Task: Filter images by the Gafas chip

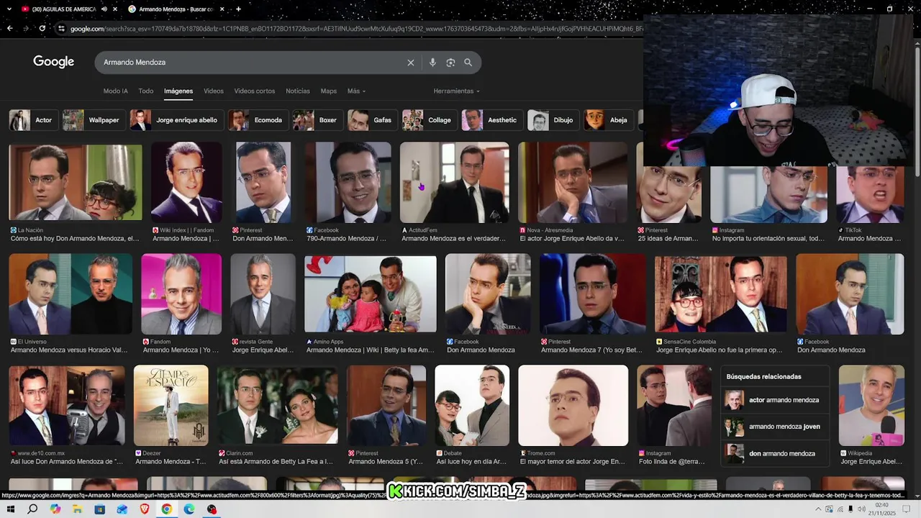Action: pyautogui.click(x=372, y=120)
